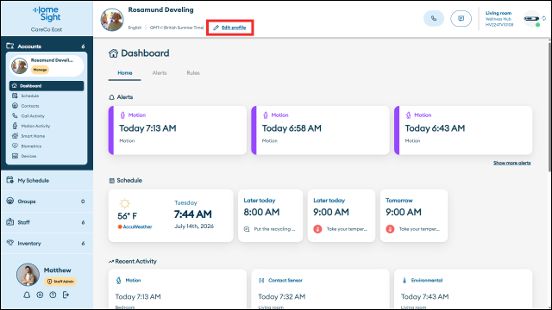This screenshot has height=310, width=552.
Task: Open Contact Sensor recent activity card
Action: (x=320, y=289)
